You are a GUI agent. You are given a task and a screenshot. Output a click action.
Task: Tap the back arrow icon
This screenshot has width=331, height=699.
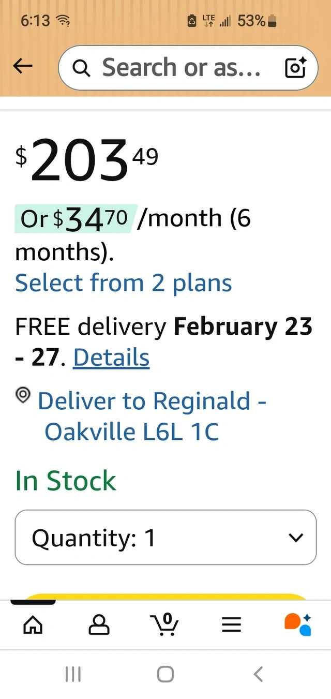coord(23,66)
